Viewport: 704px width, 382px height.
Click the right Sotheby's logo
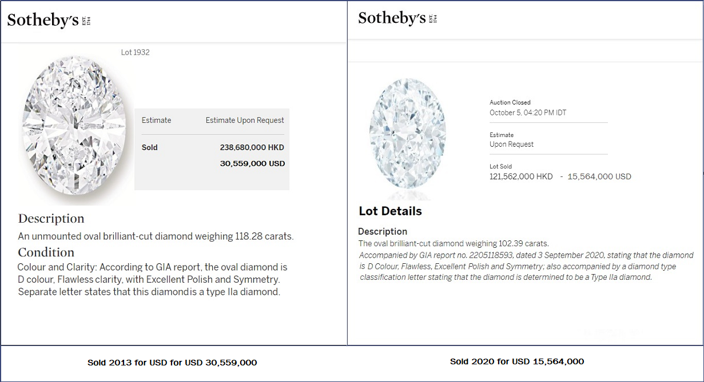397,18
